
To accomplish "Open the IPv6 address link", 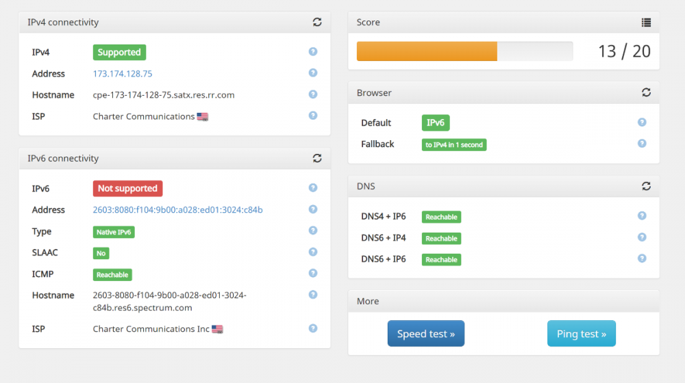I will 177,210.
